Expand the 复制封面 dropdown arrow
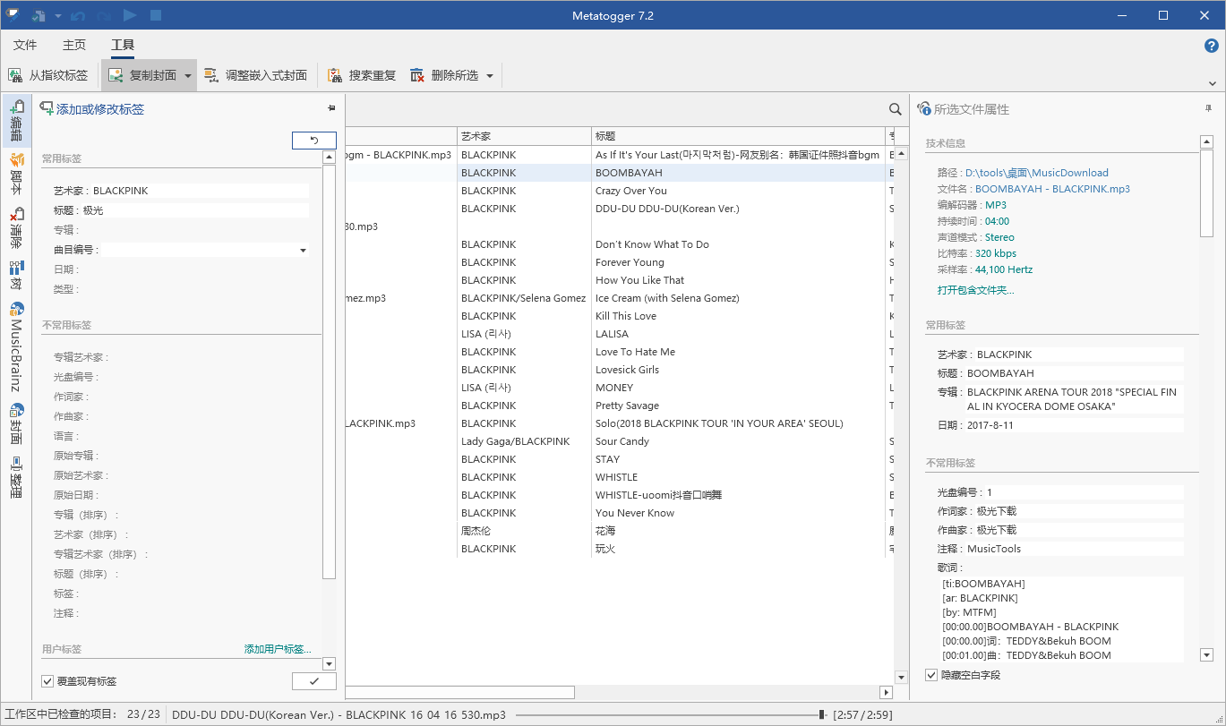 click(x=188, y=75)
